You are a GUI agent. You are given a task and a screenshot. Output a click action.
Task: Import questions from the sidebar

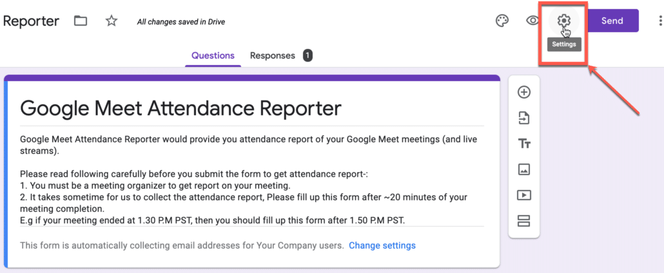point(524,118)
